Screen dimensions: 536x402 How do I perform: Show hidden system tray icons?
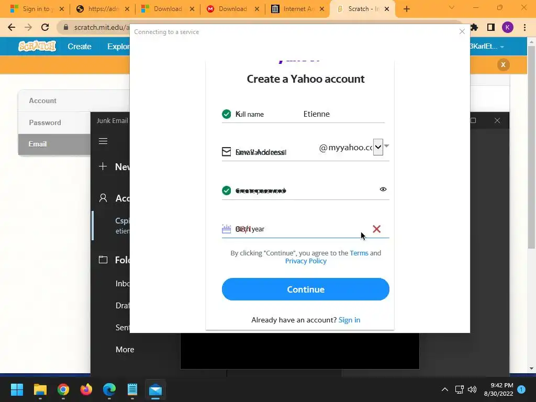tap(444, 389)
